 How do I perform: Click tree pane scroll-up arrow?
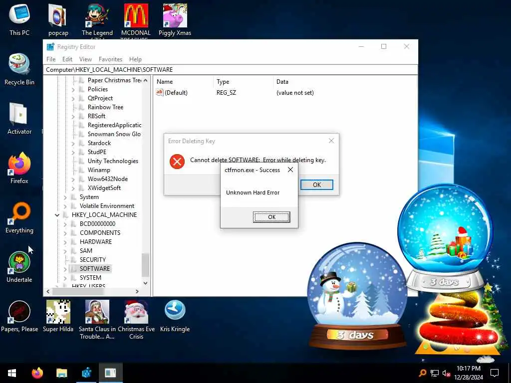(145, 80)
